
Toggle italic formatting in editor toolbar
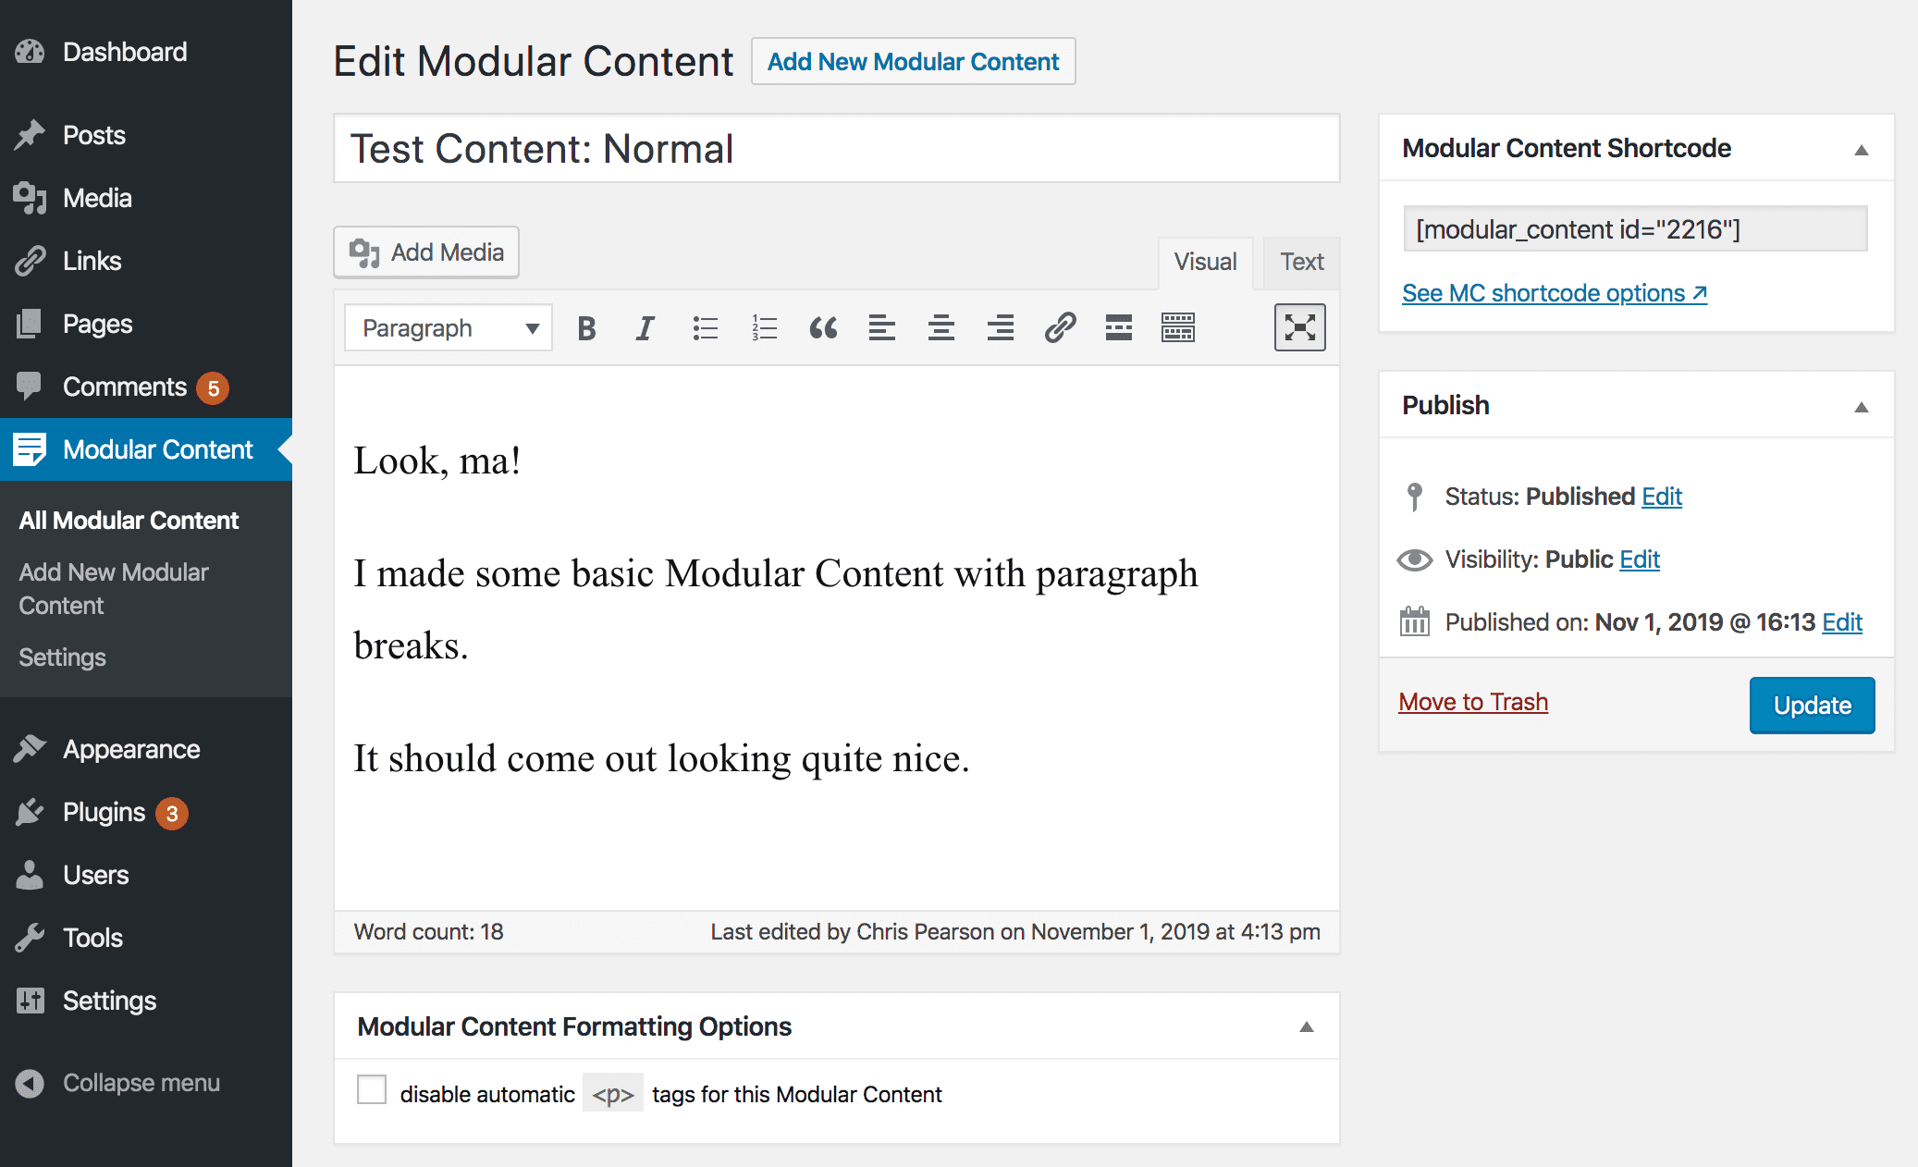(x=645, y=328)
